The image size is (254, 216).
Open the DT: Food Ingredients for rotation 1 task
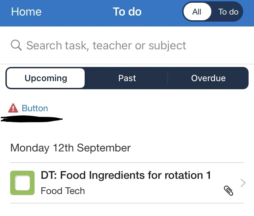126,175
